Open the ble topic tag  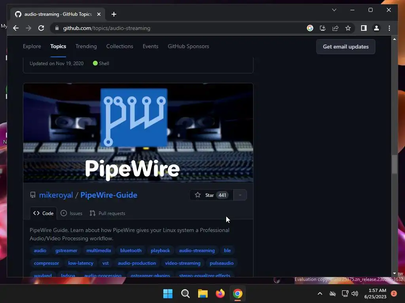point(227,251)
